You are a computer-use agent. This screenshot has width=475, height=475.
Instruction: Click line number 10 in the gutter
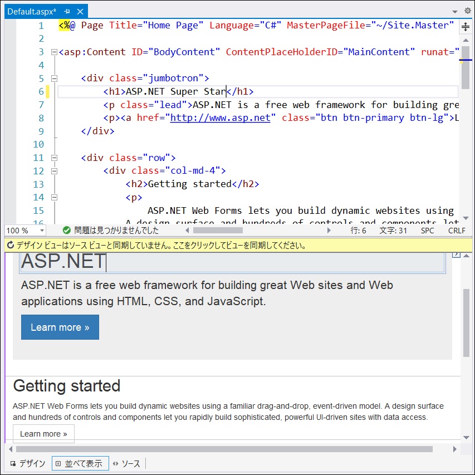click(38, 144)
